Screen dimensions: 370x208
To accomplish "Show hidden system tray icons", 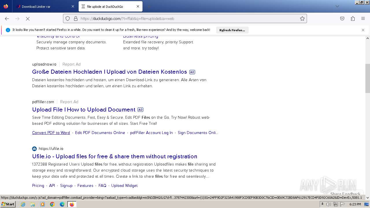I will [x=322, y=204].
